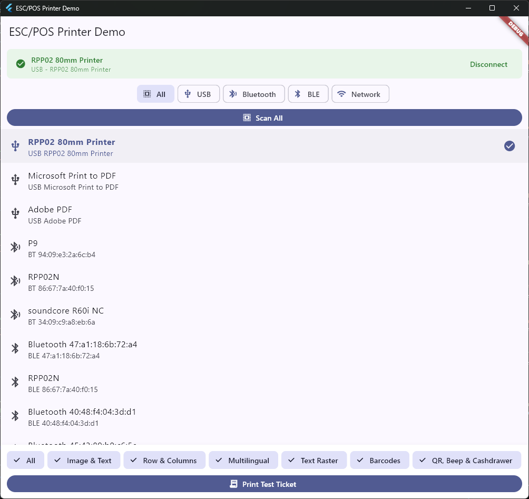Screen dimensions: 529x499
Task: Filter devices by USB
Action: [199, 94]
